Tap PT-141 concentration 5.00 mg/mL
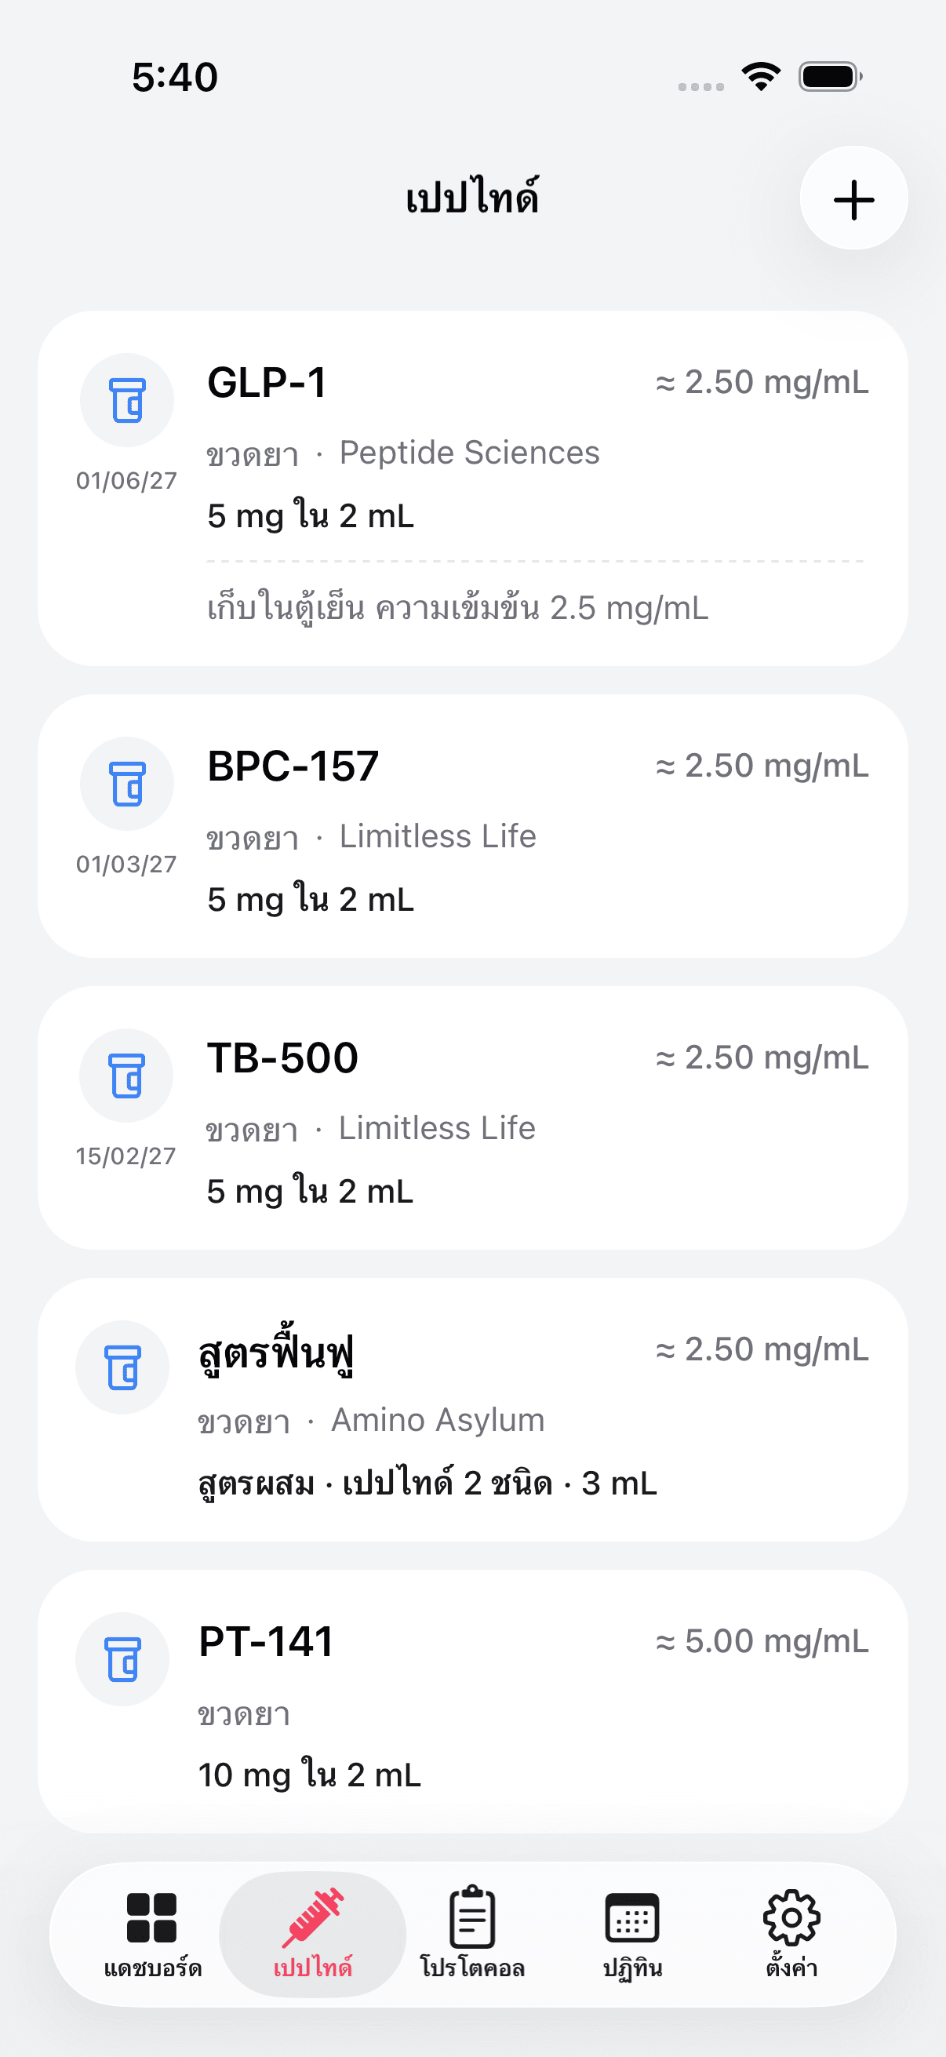Viewport: 946px width, 2057px height. pyautogui.click(x=762, y=1642)
